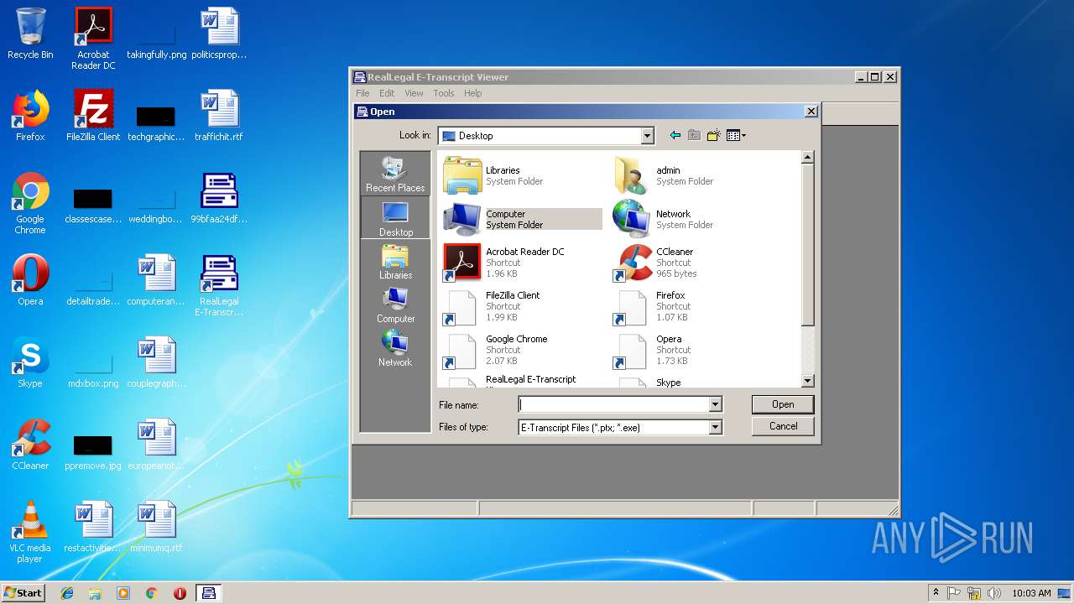This screenshot has height=604, width=1074.
Task: Open Opera from the taskbar
Action: pos(180,593)
